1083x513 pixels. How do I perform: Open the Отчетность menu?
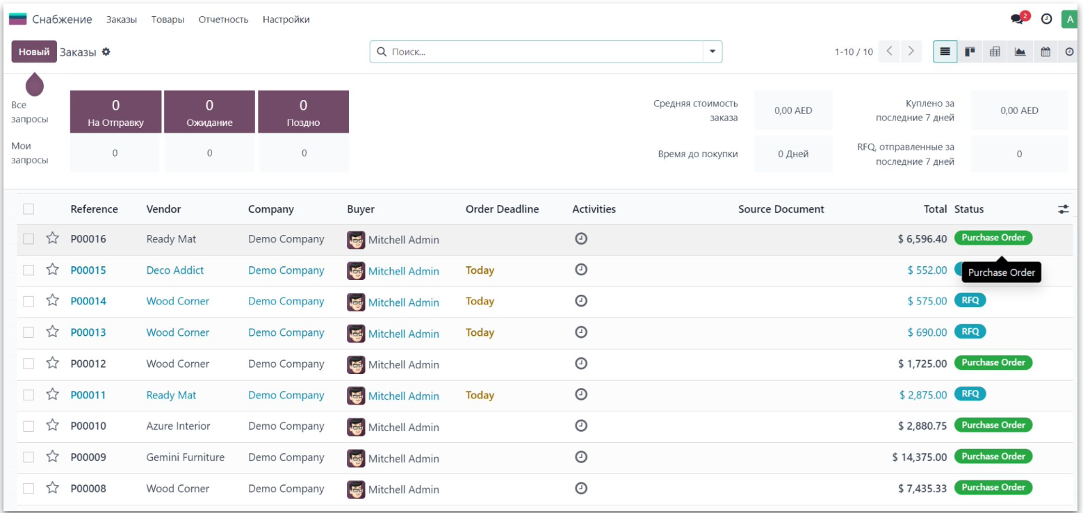tap(223, 19)
